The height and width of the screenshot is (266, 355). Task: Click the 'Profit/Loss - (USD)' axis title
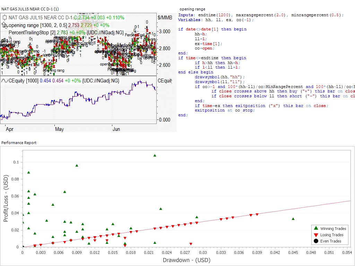pos(6,198)
